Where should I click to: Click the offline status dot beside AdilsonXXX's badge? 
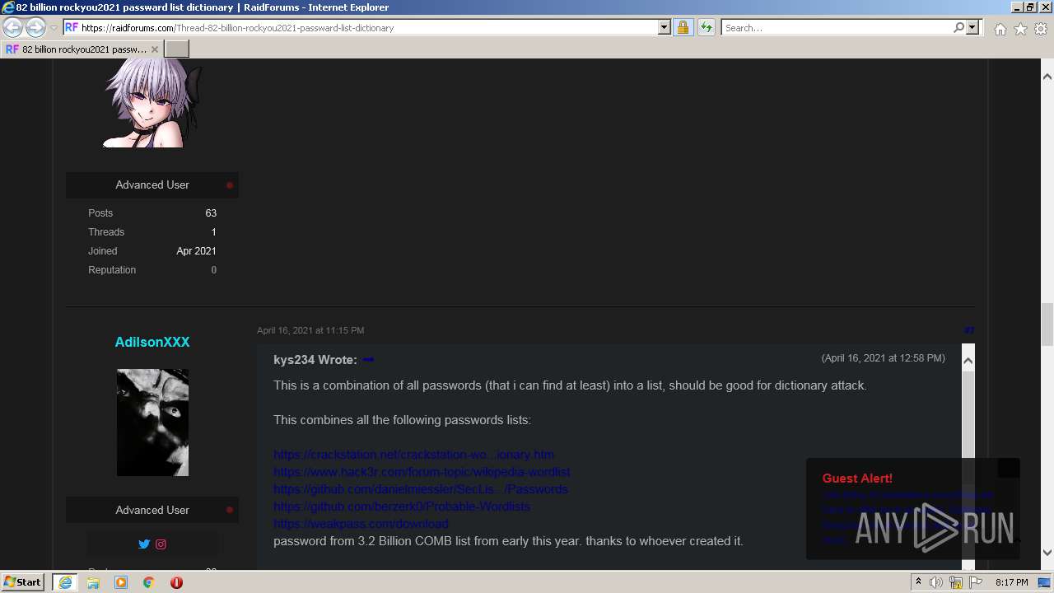click(x=230, y=511)
